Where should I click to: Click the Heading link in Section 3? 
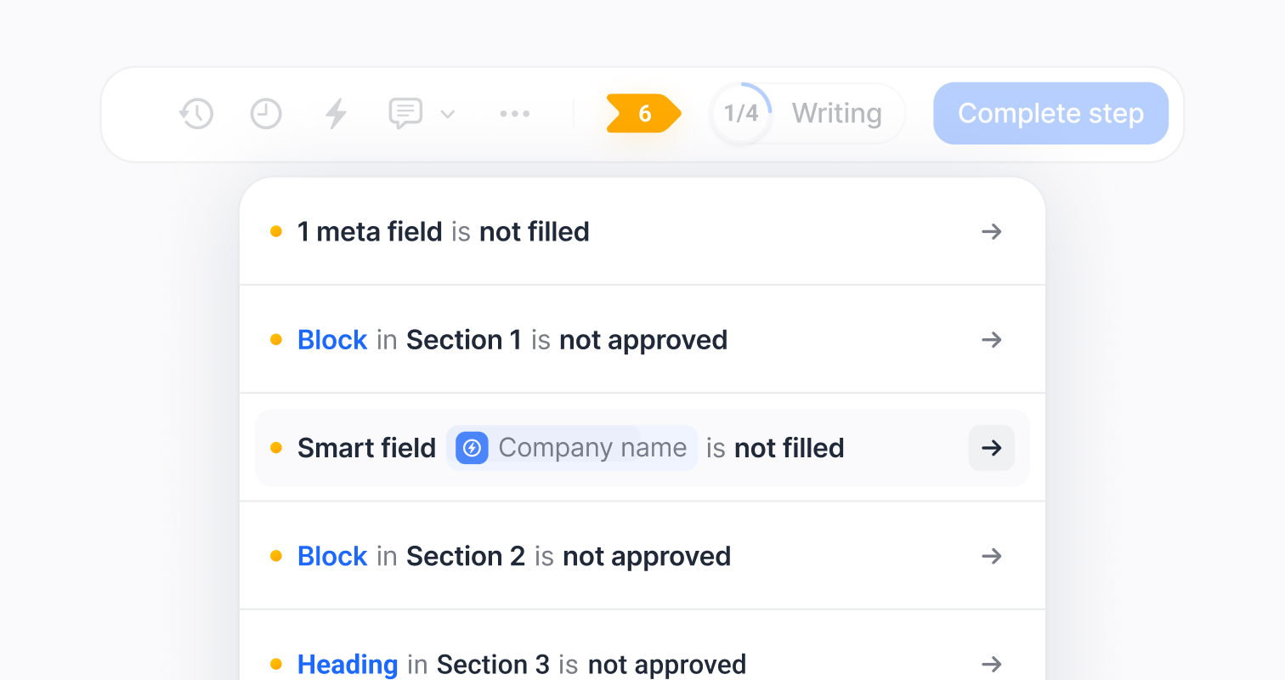pos(348,664)
